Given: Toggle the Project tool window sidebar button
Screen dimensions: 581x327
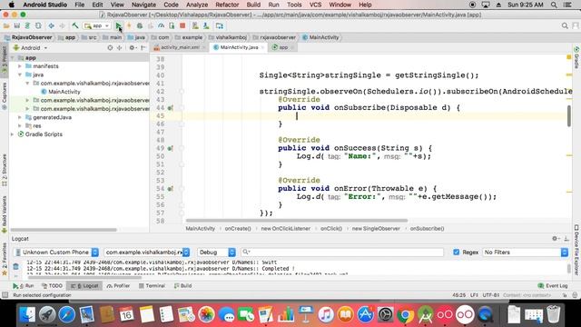Looking at the screenshot, I should point(5,60).
